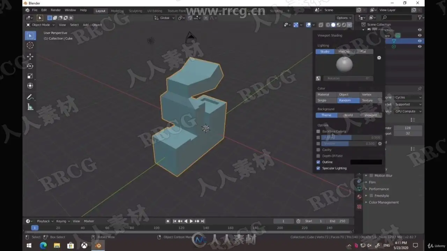Viewport: 447px width, 251px height.
Task: Select the Scale tool
Action: coord(30,76)
